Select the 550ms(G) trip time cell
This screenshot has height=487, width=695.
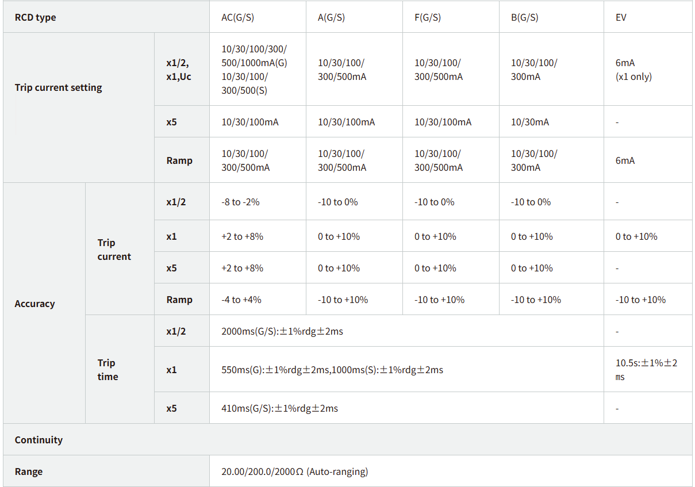[332, 370]
